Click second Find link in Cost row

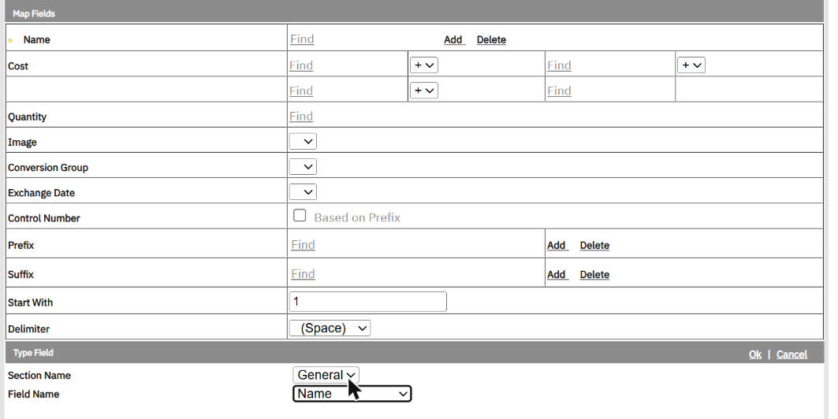(559, 65)
